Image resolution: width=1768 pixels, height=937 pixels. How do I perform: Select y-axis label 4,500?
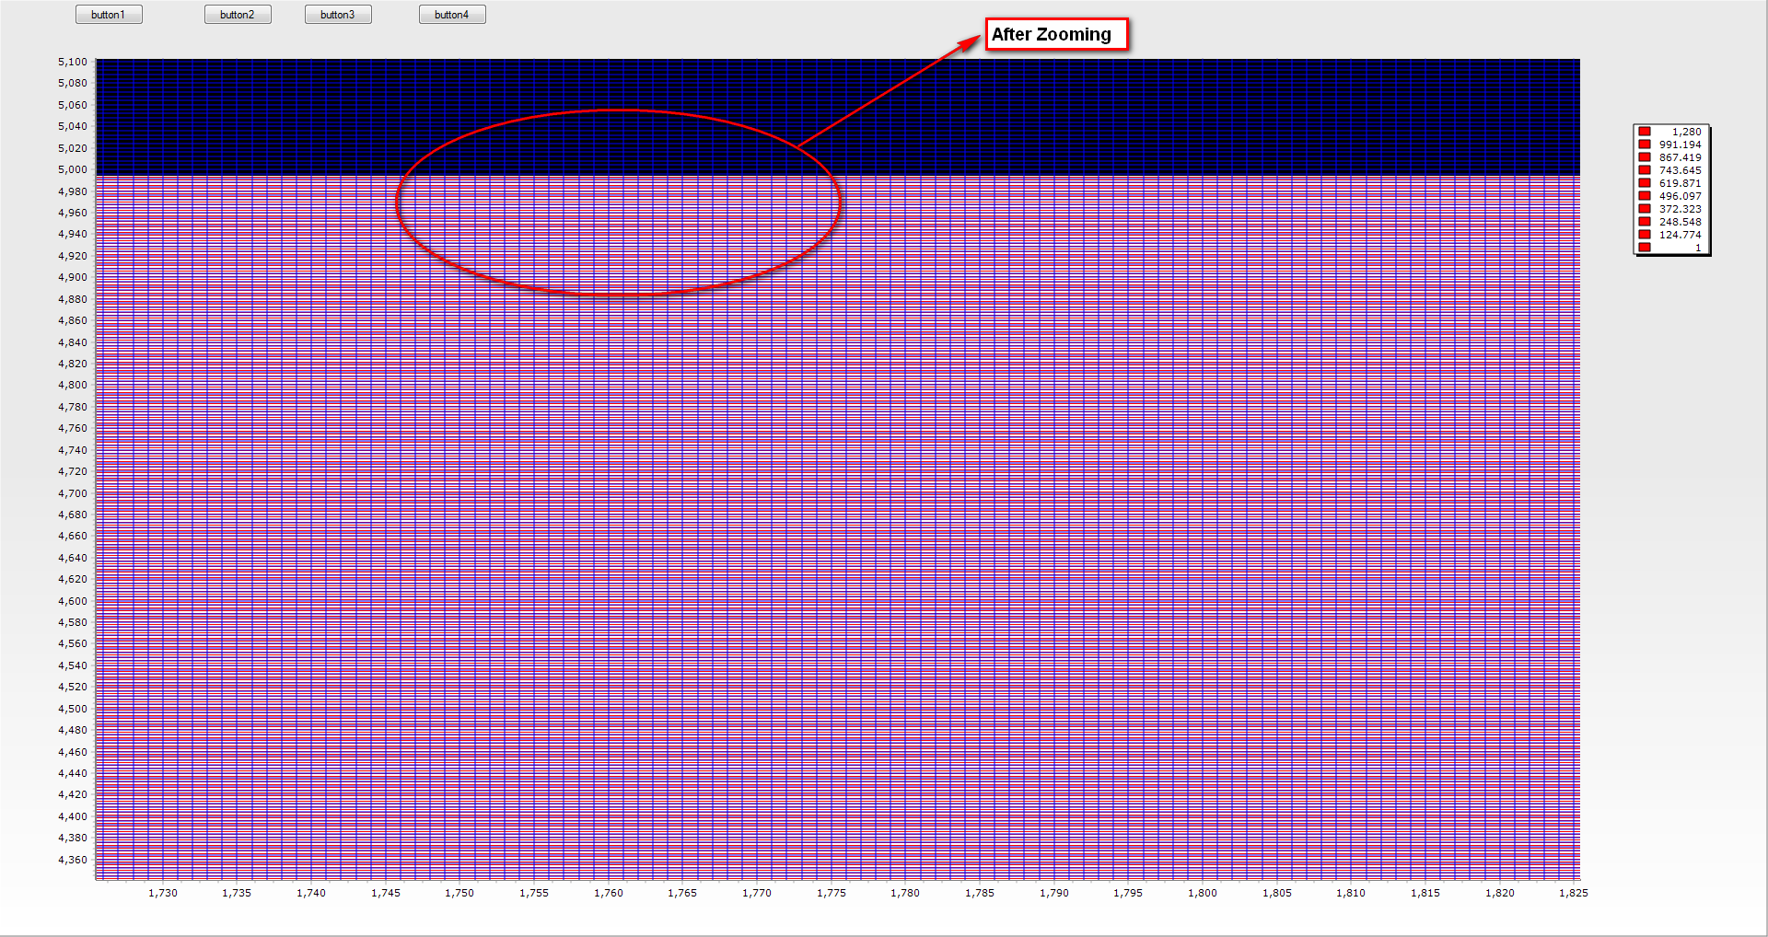pyautogui.click(x=73, y=709)
